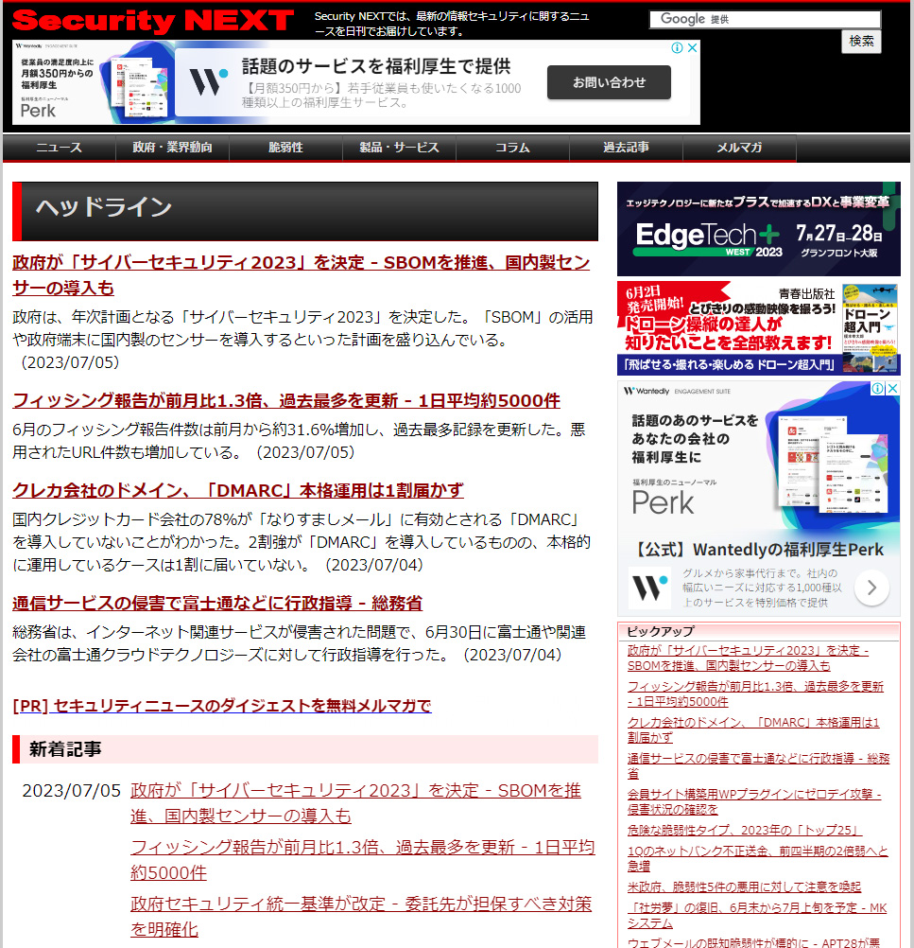914x948 pixels.
Task: Open the クレカ会社のドメイン DMARC headline
Action: [238, 490]
